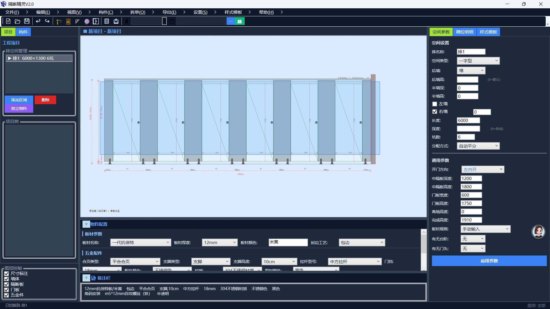550x309 pixels.
Task: Toggle the 左墙 checkbox
Action: tap(435, 104)
